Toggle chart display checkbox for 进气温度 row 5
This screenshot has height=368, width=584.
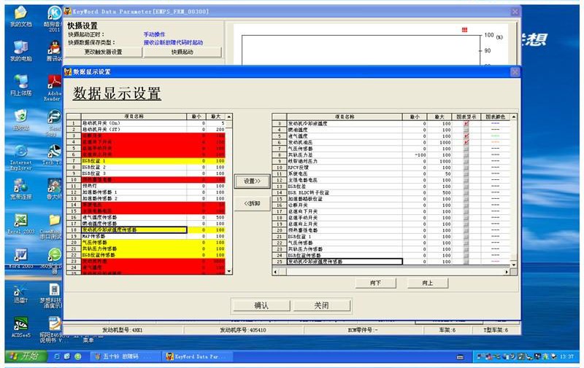[466, 135]
